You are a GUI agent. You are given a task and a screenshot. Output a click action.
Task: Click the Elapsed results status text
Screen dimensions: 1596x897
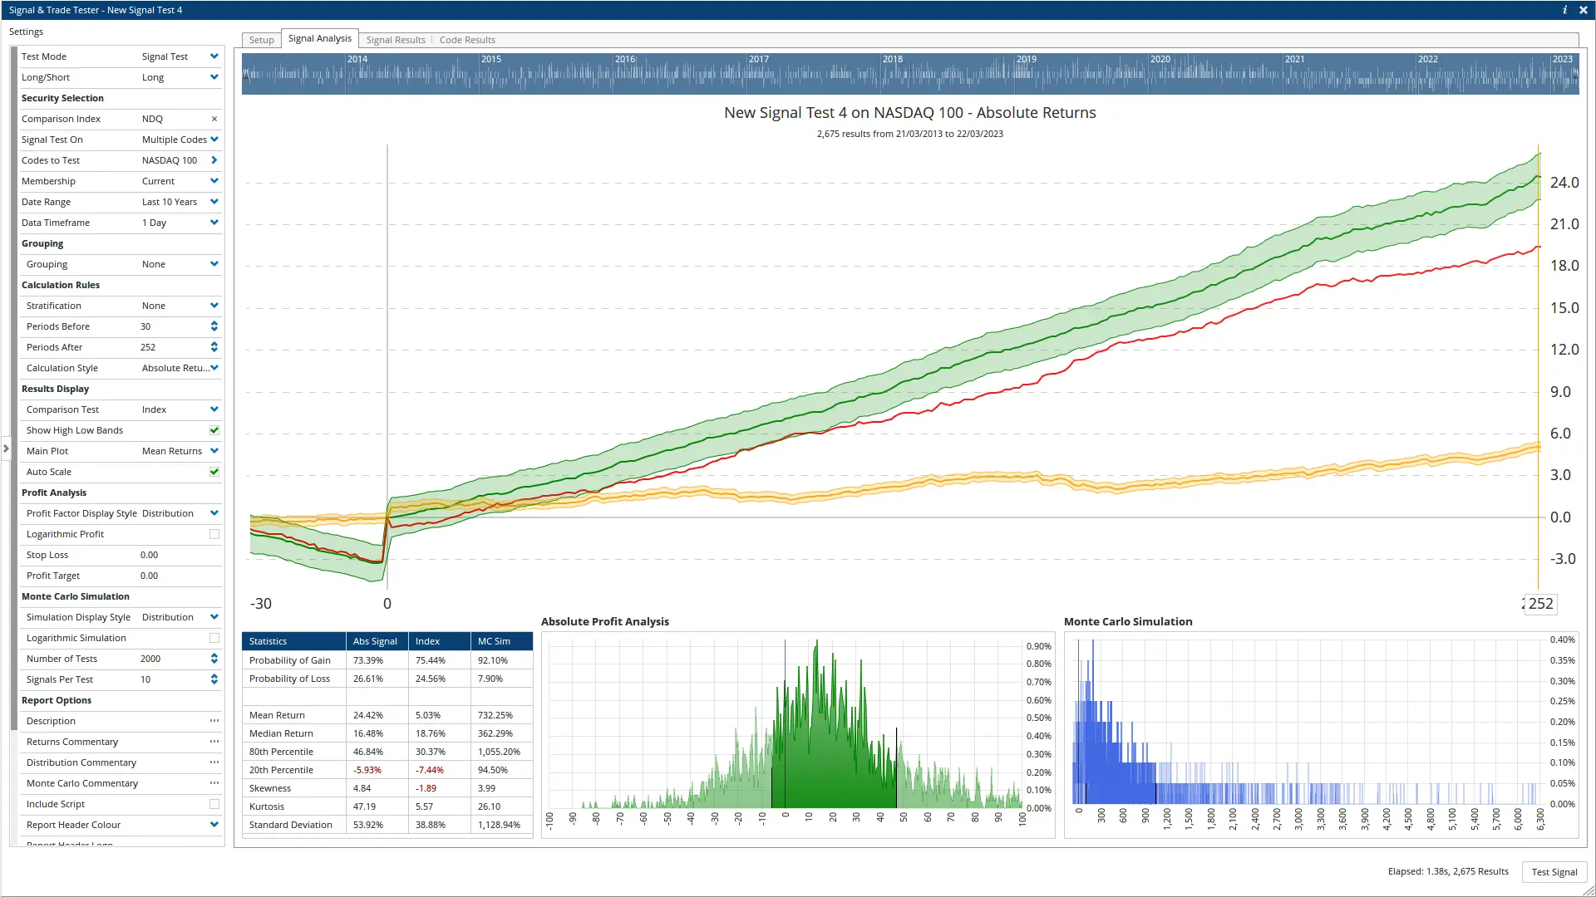[x=1448, y=871]
